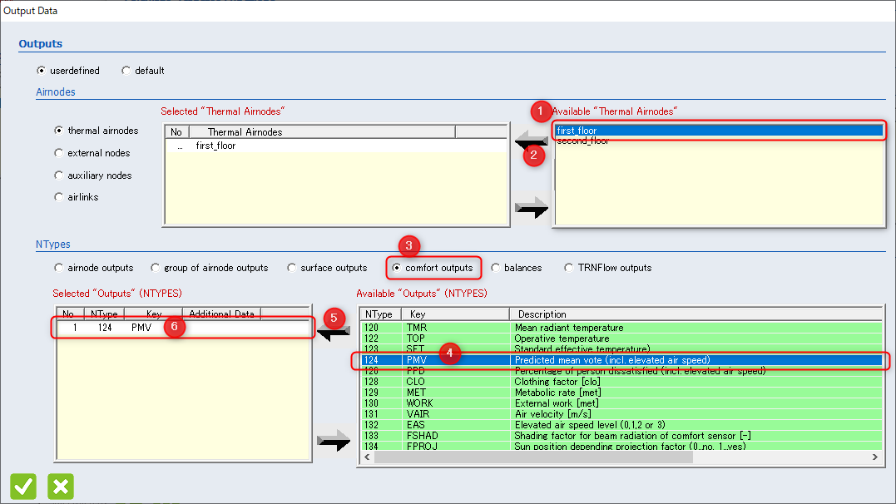Click the horizontal scrollbar's left arrow
Image resolution: width=896 pixels, height=504 pixels.
(368, 457)
